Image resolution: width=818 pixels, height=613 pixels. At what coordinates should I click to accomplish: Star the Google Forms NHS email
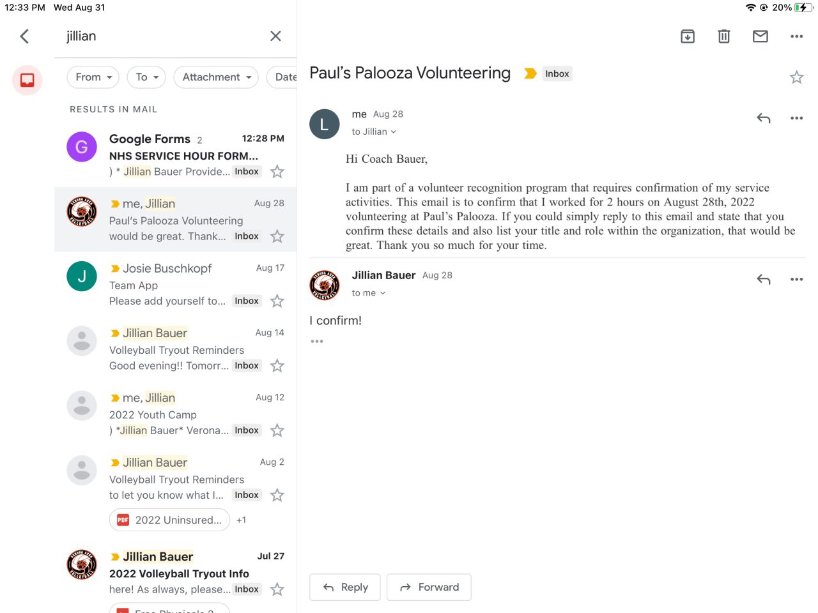277,172
